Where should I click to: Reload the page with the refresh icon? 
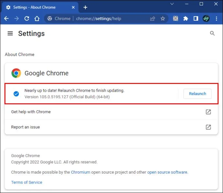tap(27, 18)
